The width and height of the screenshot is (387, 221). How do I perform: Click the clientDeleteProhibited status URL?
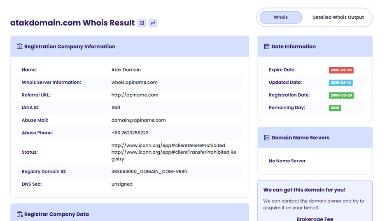(168, 145)
